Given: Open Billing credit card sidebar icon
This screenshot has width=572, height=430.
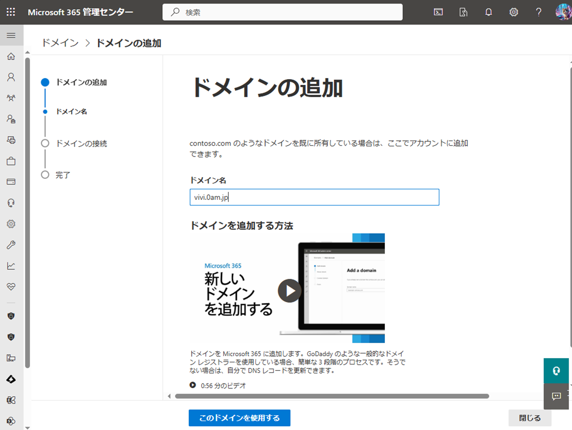Looking at the screenshot, I should click(x=11, y=182).
